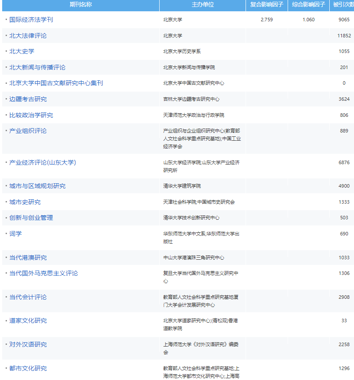
Task: Click the 综合影响因子 column header
Action: pos(308,5)
